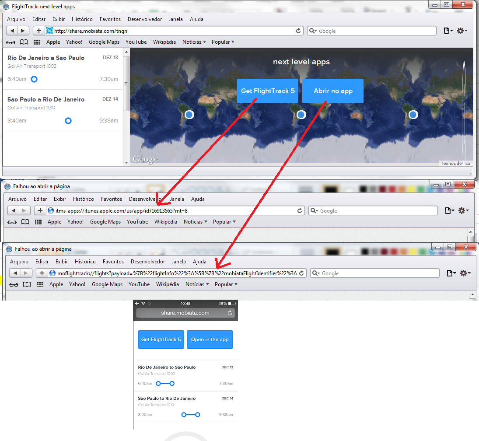Open Arquivo menu in FlightTrack window
479x441 pixels.
point(16,19)
